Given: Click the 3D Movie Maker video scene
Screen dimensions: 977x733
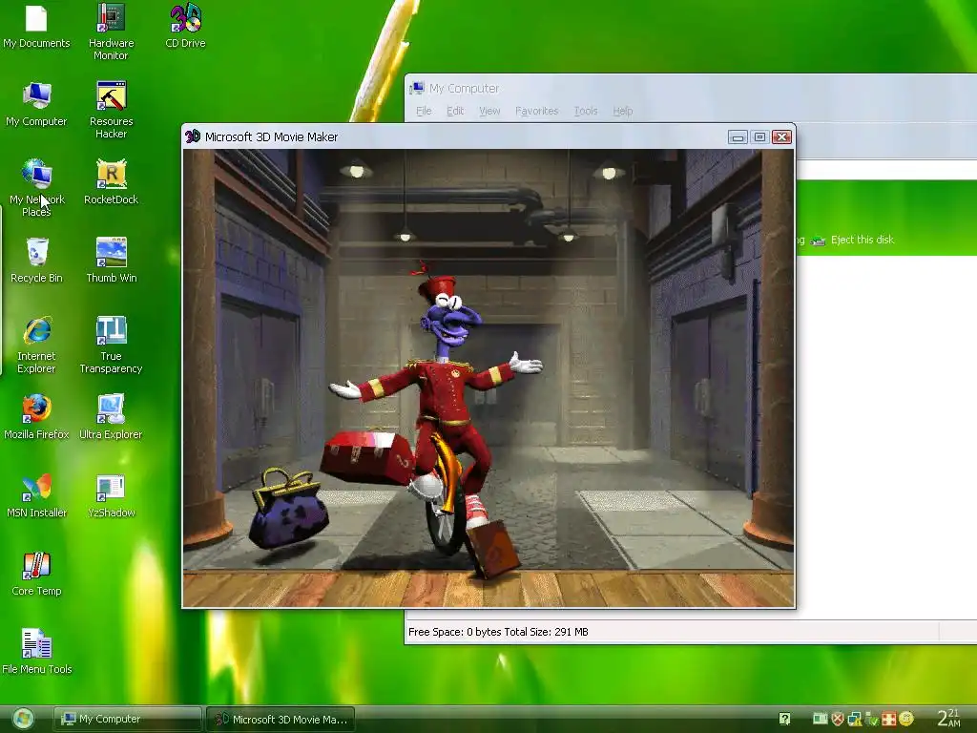Looking at the screenshot, I should point(488,378).
